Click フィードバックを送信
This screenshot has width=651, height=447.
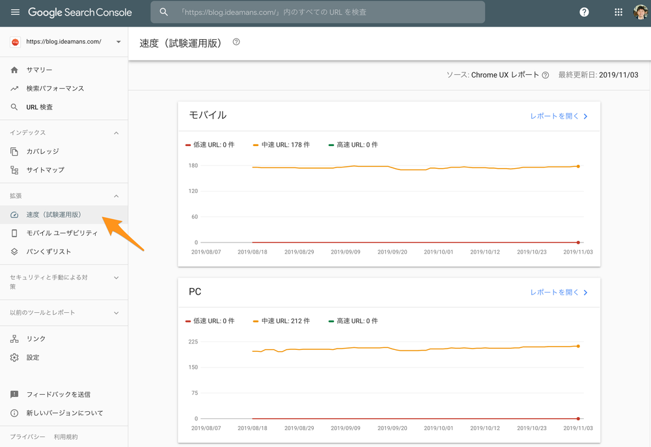(x=58, y=394)
